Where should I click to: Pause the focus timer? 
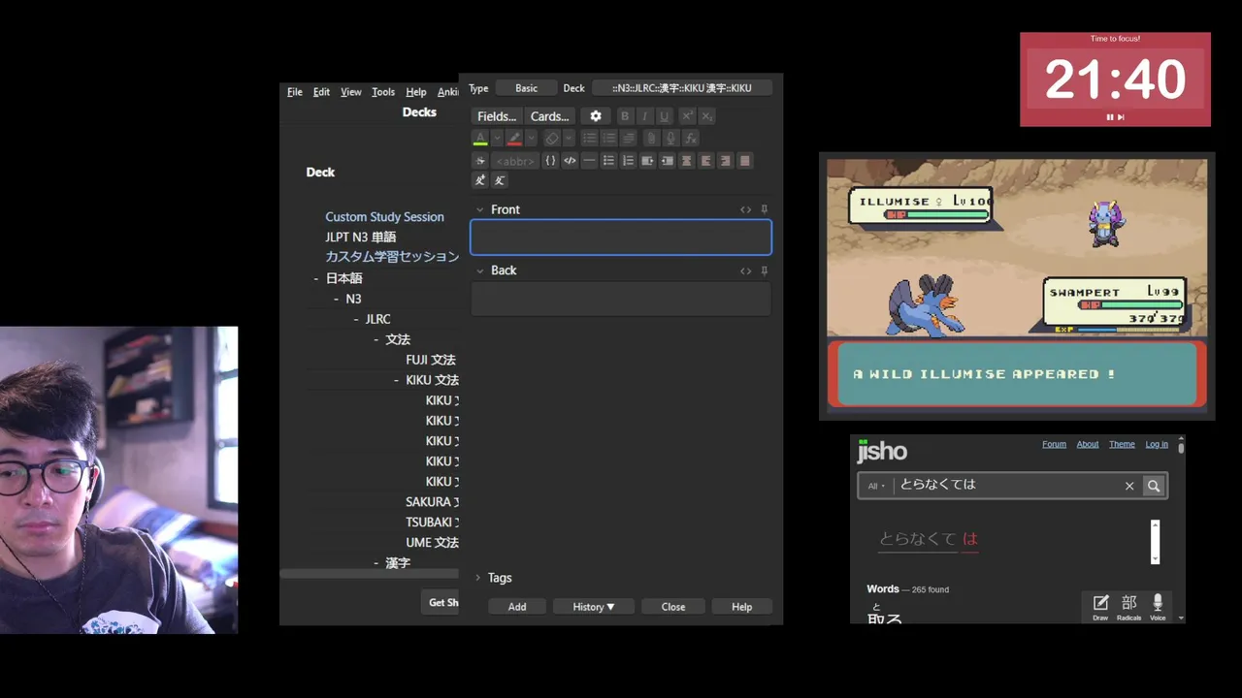coord(1110,117)
